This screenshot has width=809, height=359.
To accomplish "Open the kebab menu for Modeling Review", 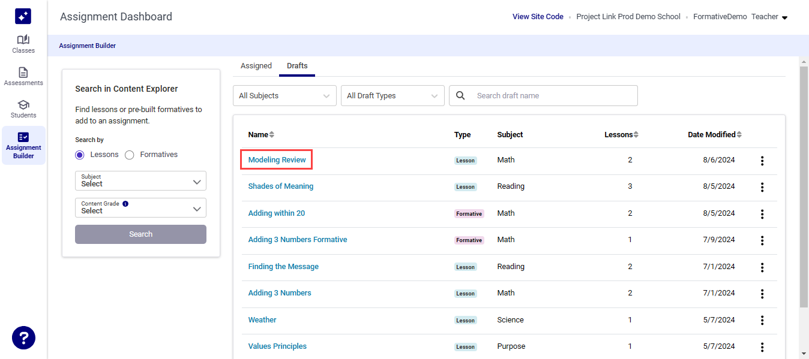I will point(762,161).
